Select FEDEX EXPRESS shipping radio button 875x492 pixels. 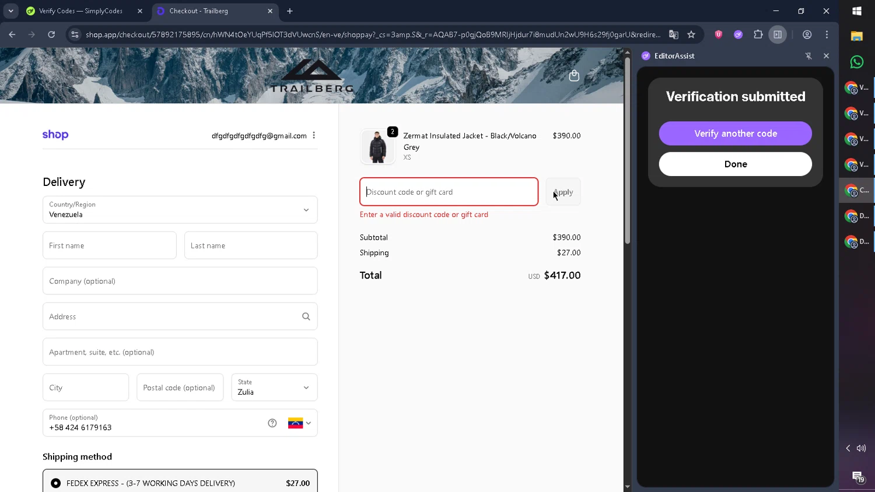point(55,483)
